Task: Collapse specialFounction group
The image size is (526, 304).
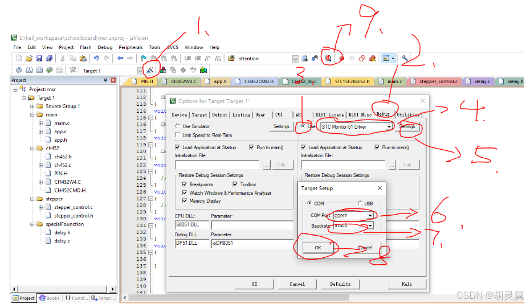Action: click(32, 224)
